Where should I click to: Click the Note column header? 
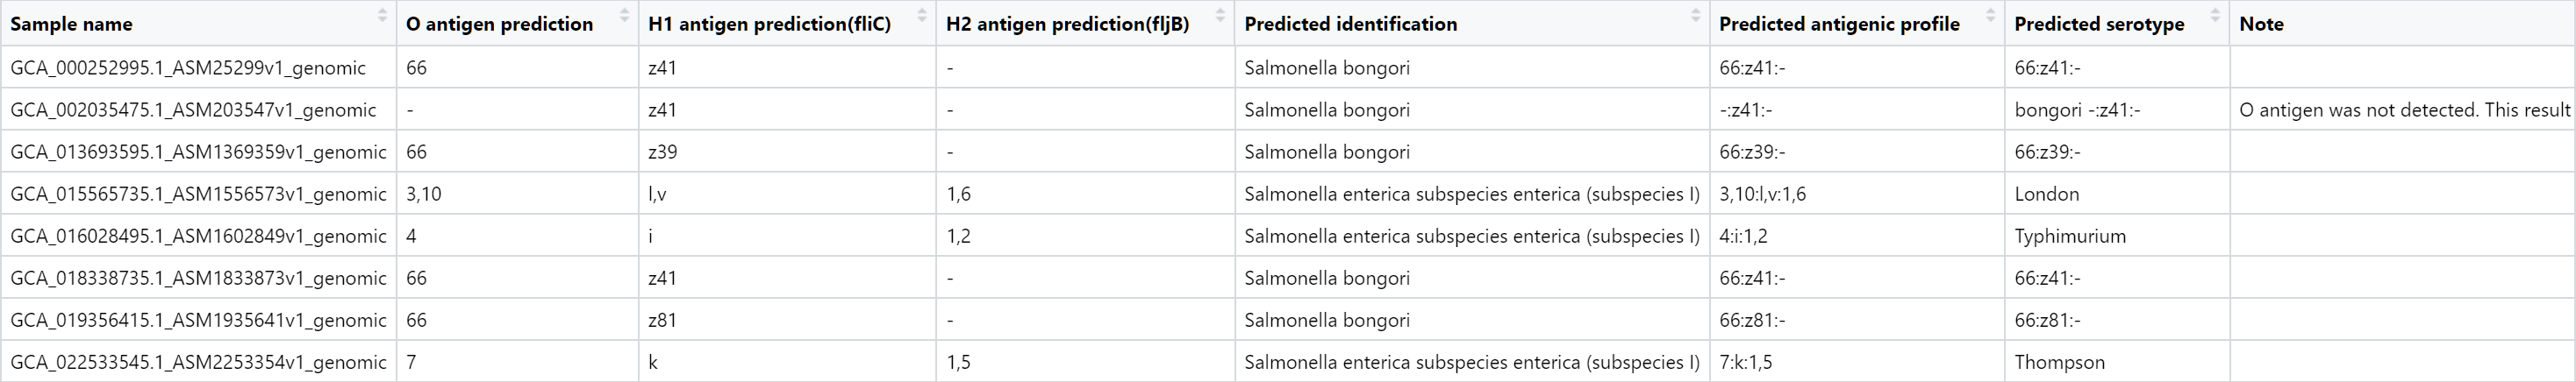[x=2261, y=24]
